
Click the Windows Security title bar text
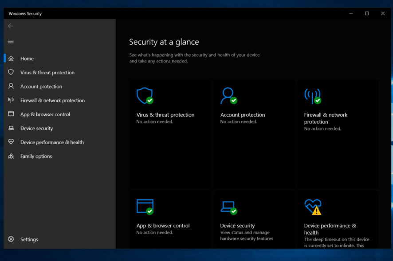tap(25, 14)
